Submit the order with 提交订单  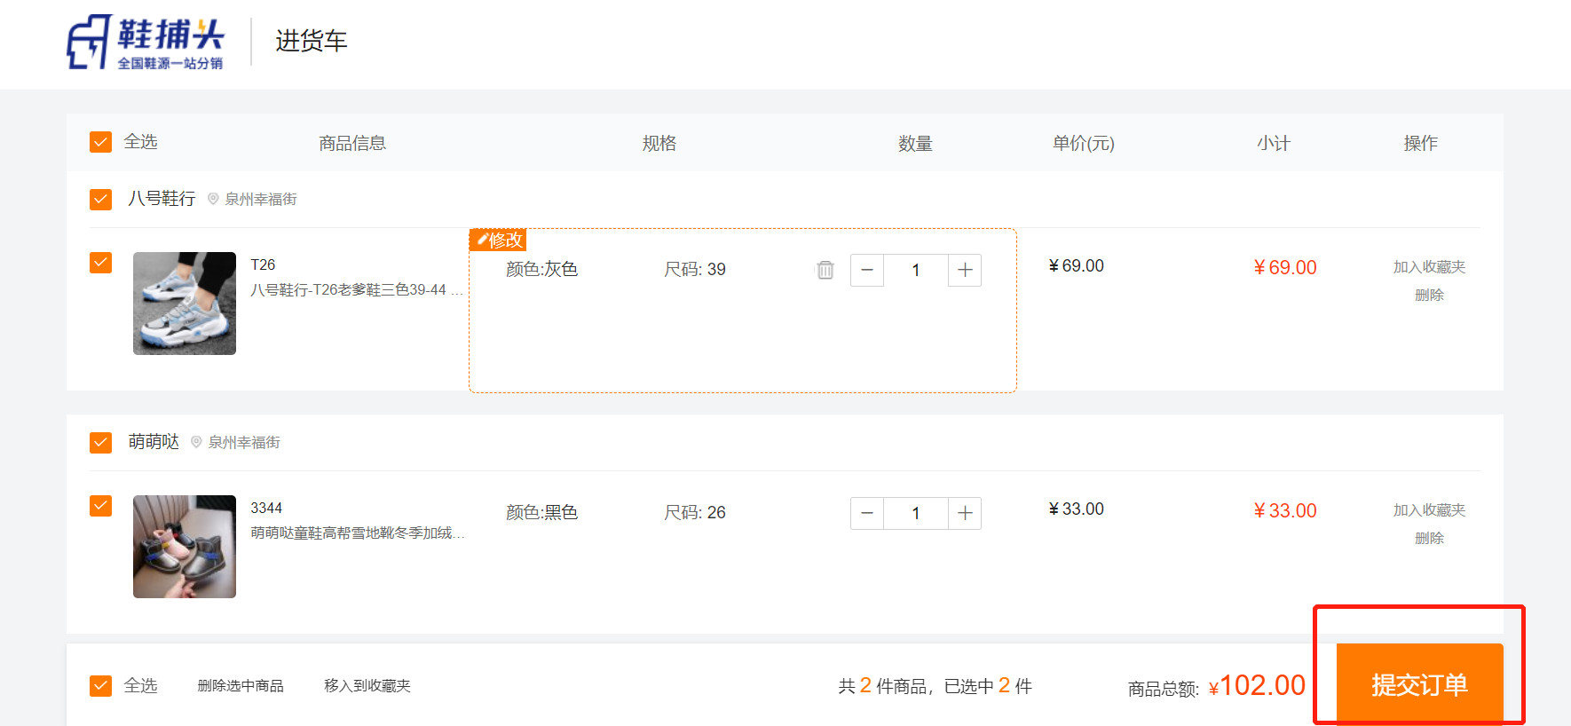click(x=1419, y=684)
